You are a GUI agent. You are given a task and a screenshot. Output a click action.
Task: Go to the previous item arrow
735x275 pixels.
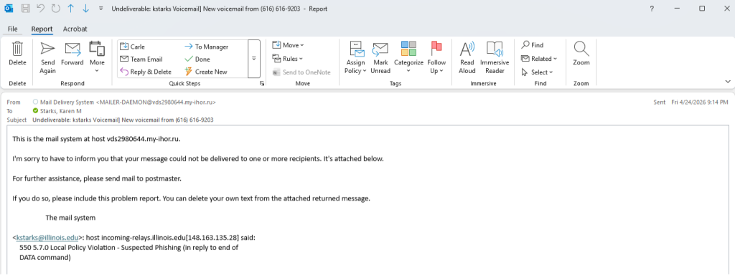pos(70,9)
